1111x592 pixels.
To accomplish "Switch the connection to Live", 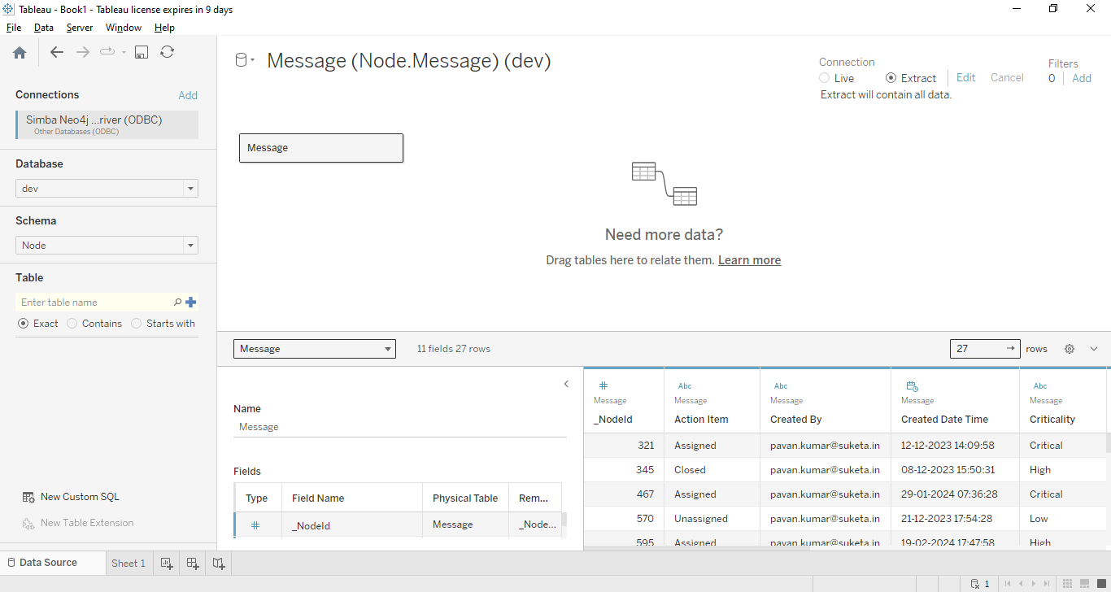I will click(824, 77).
